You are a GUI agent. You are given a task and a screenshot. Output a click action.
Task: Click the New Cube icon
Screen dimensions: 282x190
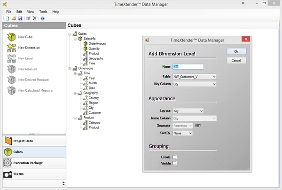coord(11,37)
